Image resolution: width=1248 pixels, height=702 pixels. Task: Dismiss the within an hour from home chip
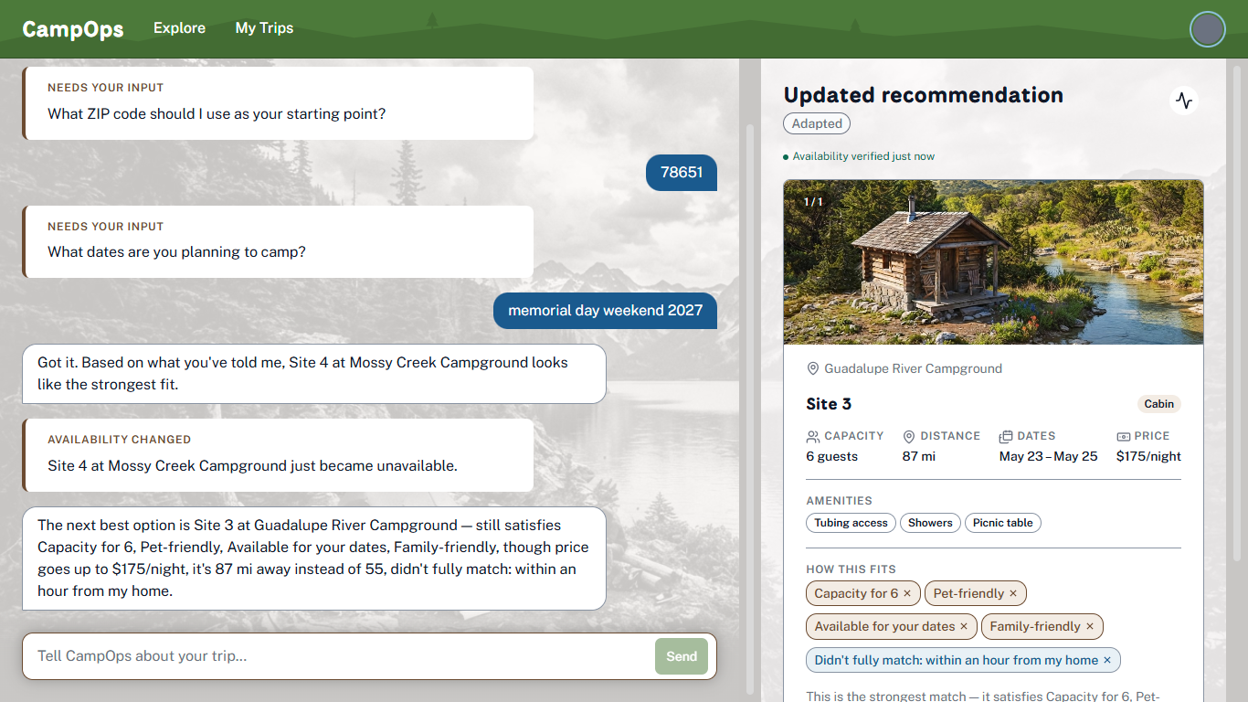point(1107,660)
